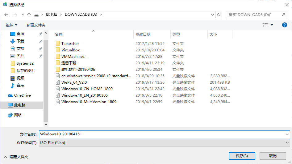Click the VirtualBox folder icon
The image size is (292, 164).
click(58, 50)
